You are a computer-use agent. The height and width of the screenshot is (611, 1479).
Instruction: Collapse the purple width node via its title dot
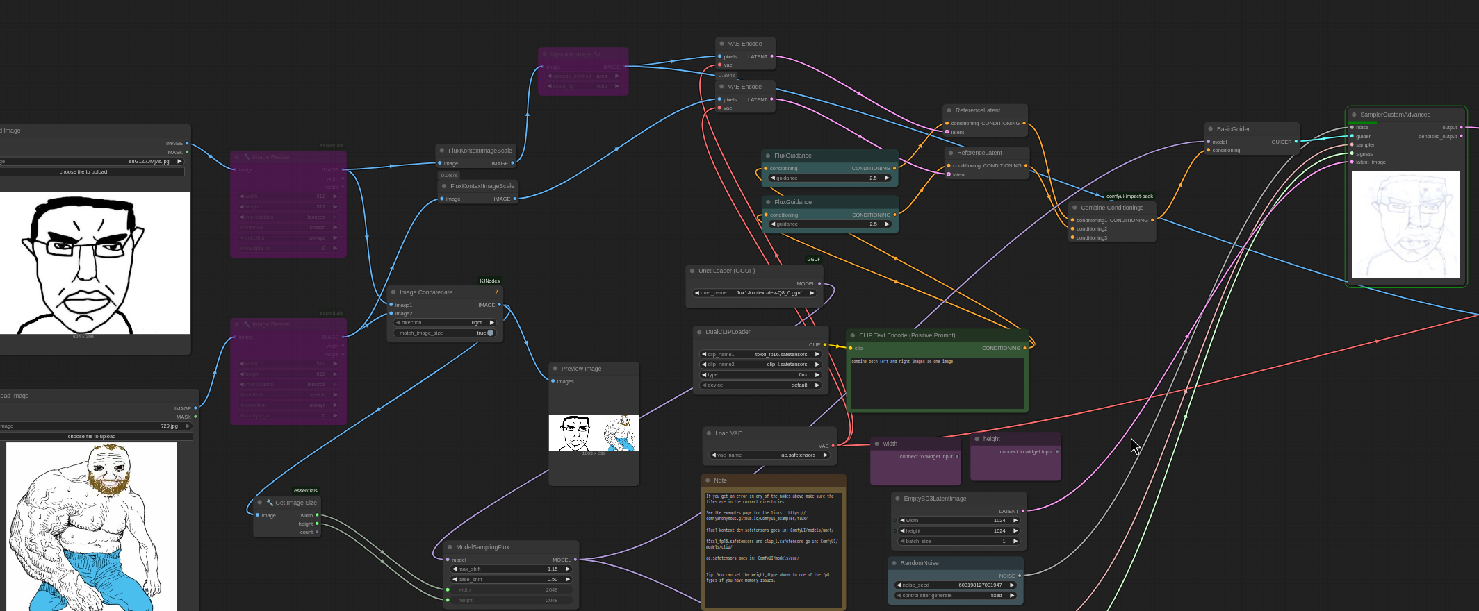[x=876, y=444]
